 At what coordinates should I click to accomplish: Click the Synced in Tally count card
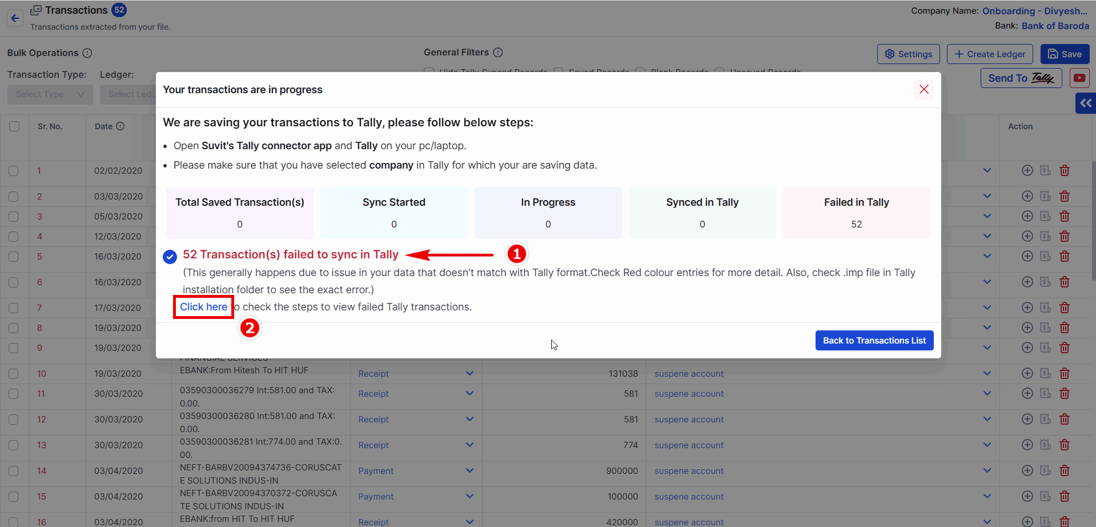pyautogui.click(x=702, y=213)
